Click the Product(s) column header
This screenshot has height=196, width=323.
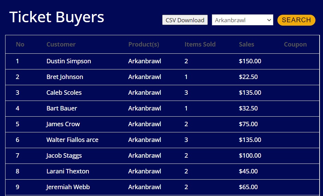[144, 44]
